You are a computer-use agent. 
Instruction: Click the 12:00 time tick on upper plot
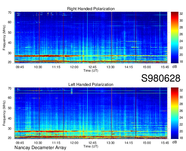[74, 67]
